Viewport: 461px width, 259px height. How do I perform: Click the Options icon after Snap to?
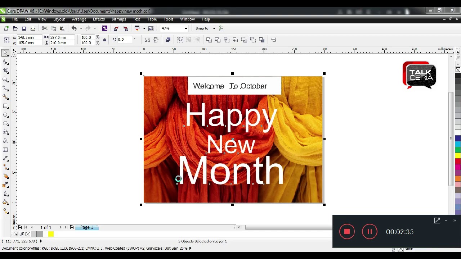tap(221, 28)
